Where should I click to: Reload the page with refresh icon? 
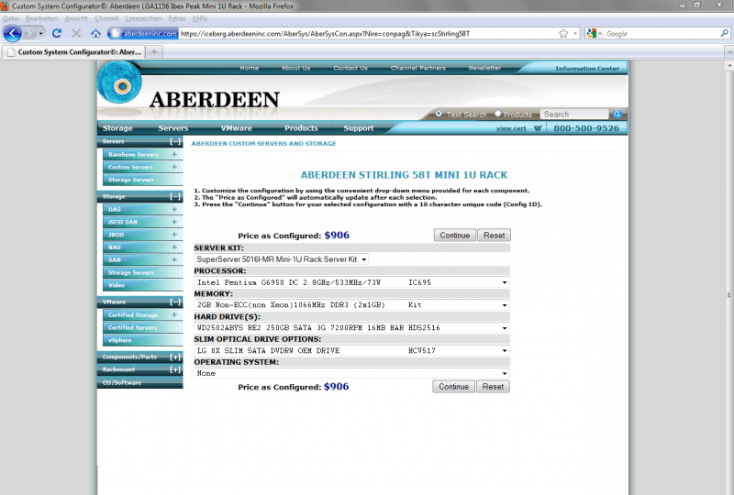[x=57, y=33]
